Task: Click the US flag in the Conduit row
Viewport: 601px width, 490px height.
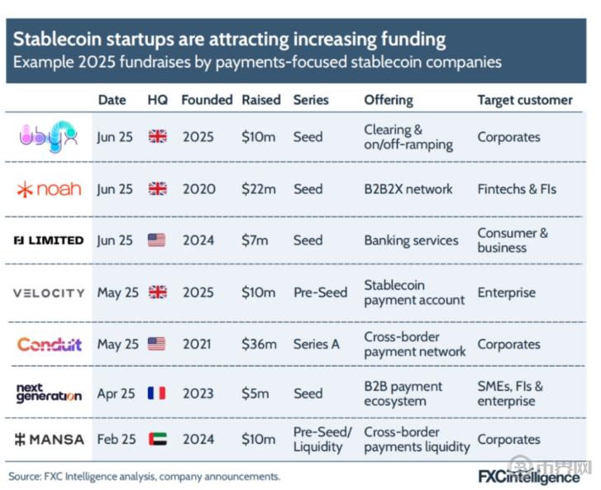Action: coord(157,344)
